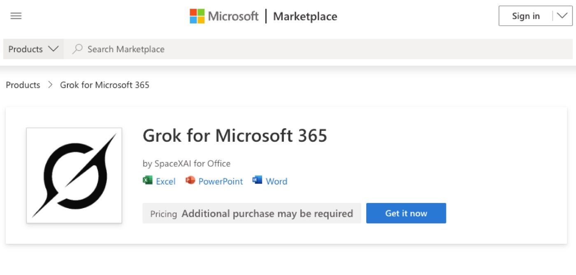This screenshot has height=275, width=576.
Task: Click the Word app icon
Action: pos(258,180)
